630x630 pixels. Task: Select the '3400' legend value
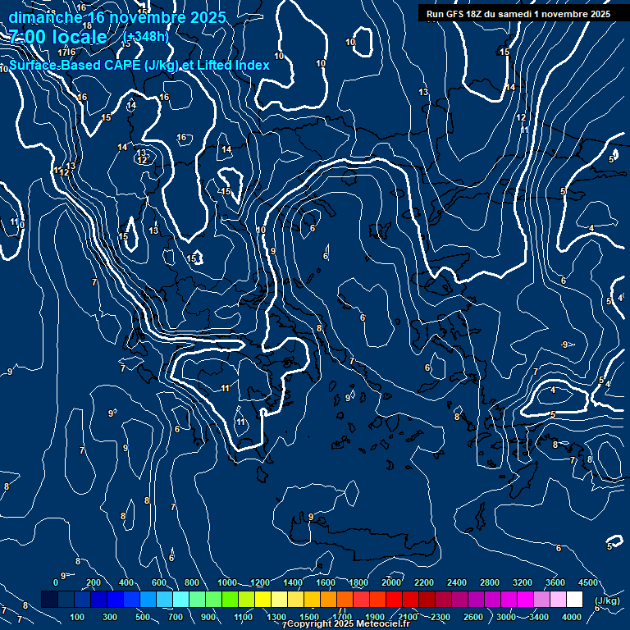pos(538,617)
